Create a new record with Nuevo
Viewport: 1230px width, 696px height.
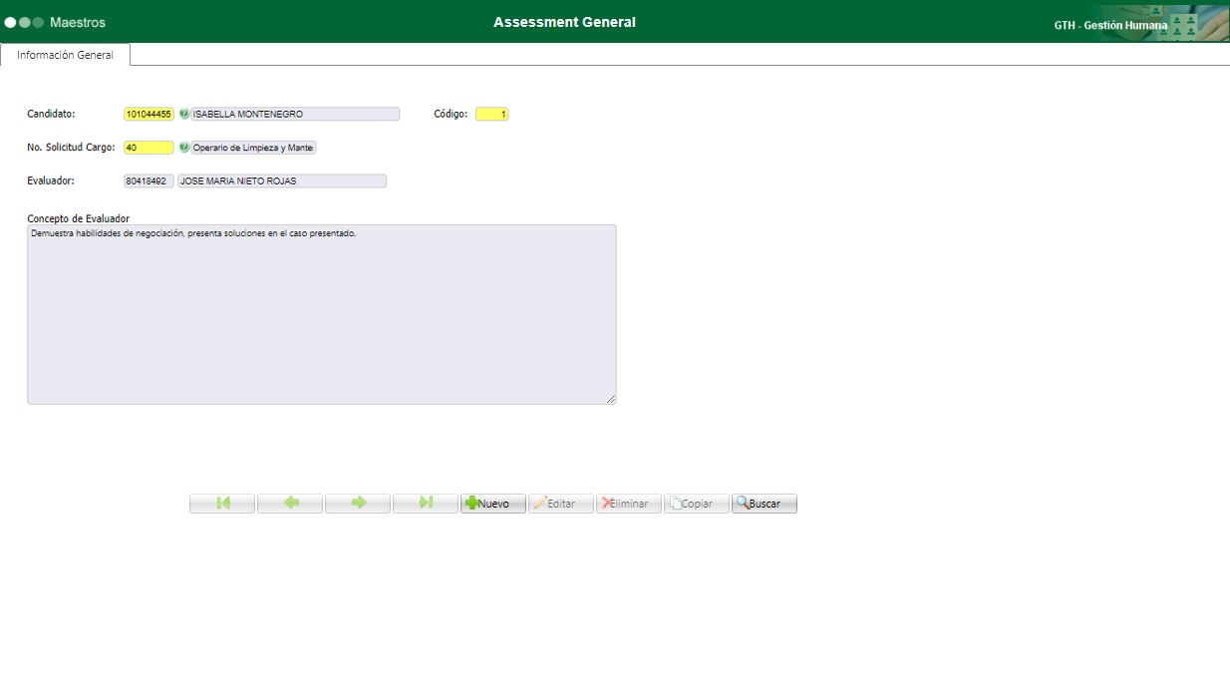(x=493, y=504)
